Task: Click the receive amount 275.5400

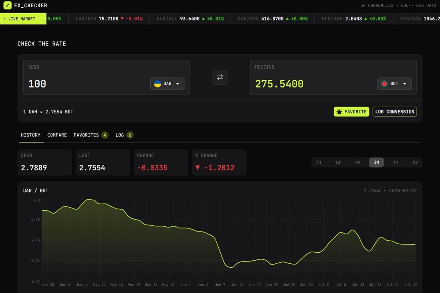Action: pyautogui.click(x=279, y=84)
